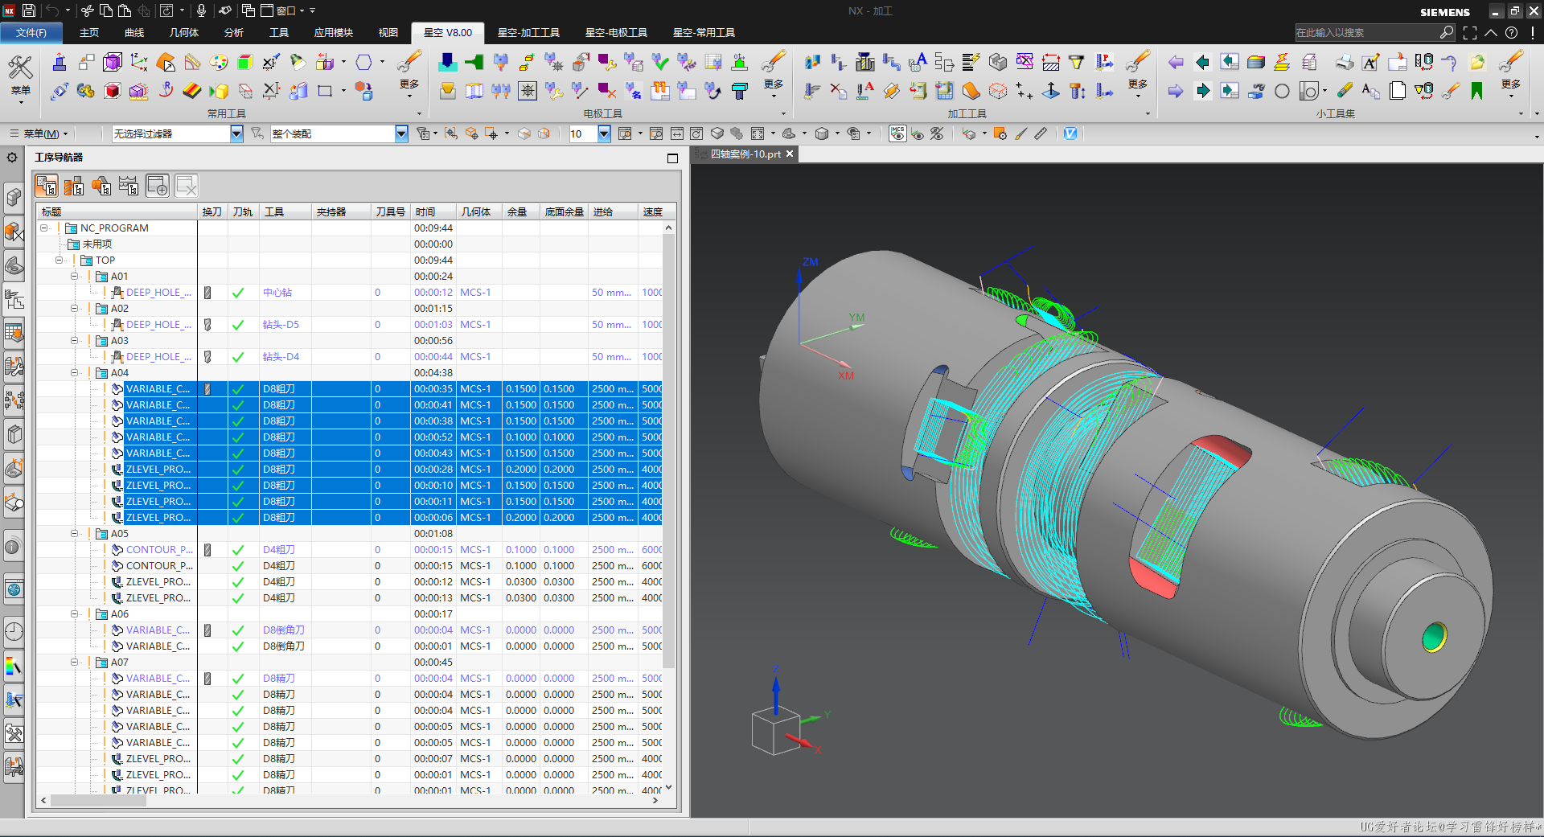The height and width of the screenshot is (837, 1544).
Task: Toggle MCS display eye icon
Action: point(897,133)
